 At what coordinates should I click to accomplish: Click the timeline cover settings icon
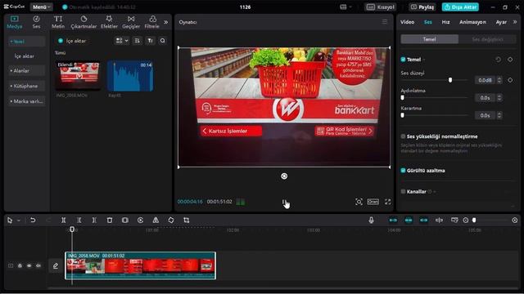click(x=454, y=220)
